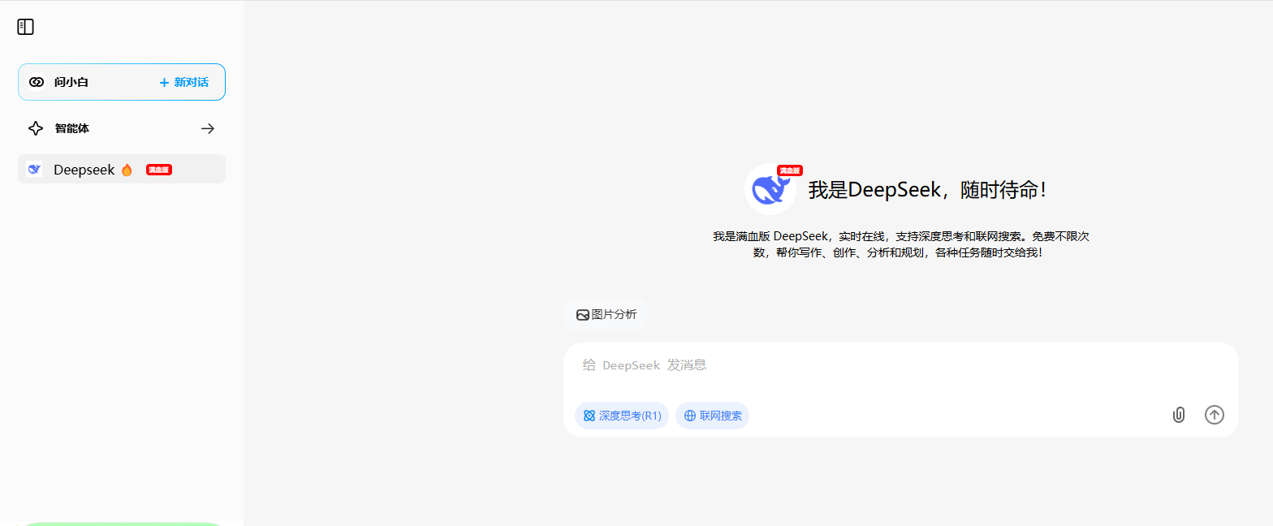Click the red 满血版 badge in sidebar
Image resolution: width=1273 pixels, height=526 pixels.
tap(159, 170)
